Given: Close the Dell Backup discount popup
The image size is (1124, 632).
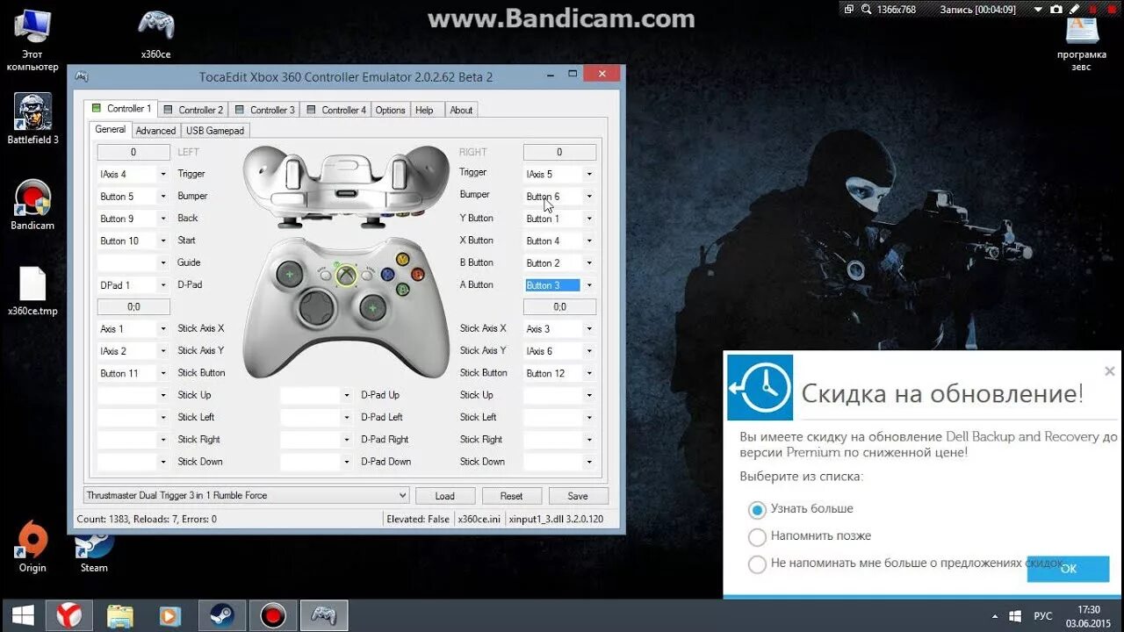Looking at the screenshot, I should point(1109,371).
